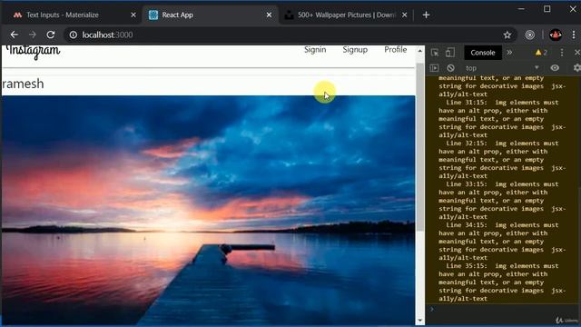Create live expression with eye icon
The image size is (581, 327).
click(555, 68)
